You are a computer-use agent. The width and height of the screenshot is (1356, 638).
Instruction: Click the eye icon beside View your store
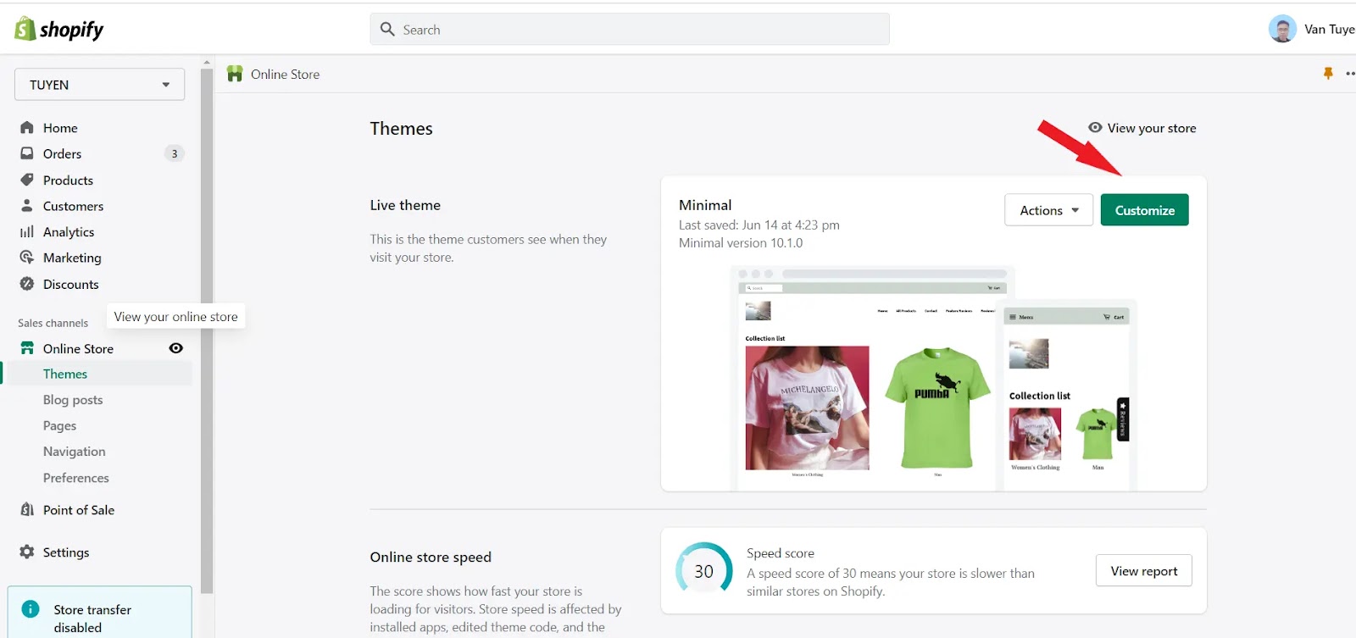pyautogui.click(x=1095, y=127)
